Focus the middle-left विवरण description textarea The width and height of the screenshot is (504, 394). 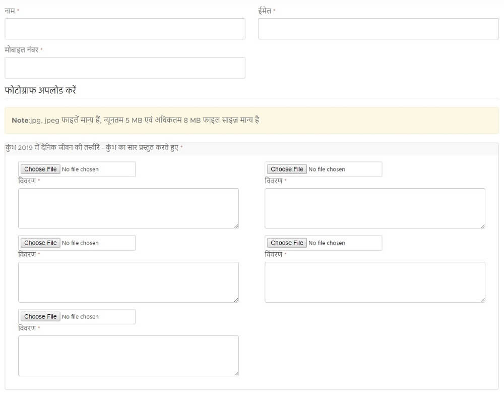click(x=128, y=282)
